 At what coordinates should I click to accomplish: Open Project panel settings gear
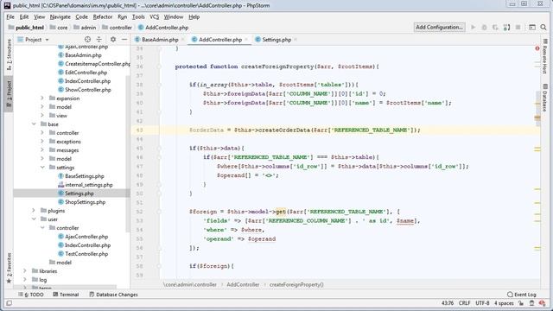tap(113, 40)
